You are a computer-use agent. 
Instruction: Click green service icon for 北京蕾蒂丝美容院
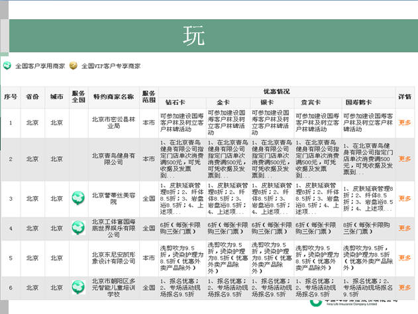click(x=78, y=198)
